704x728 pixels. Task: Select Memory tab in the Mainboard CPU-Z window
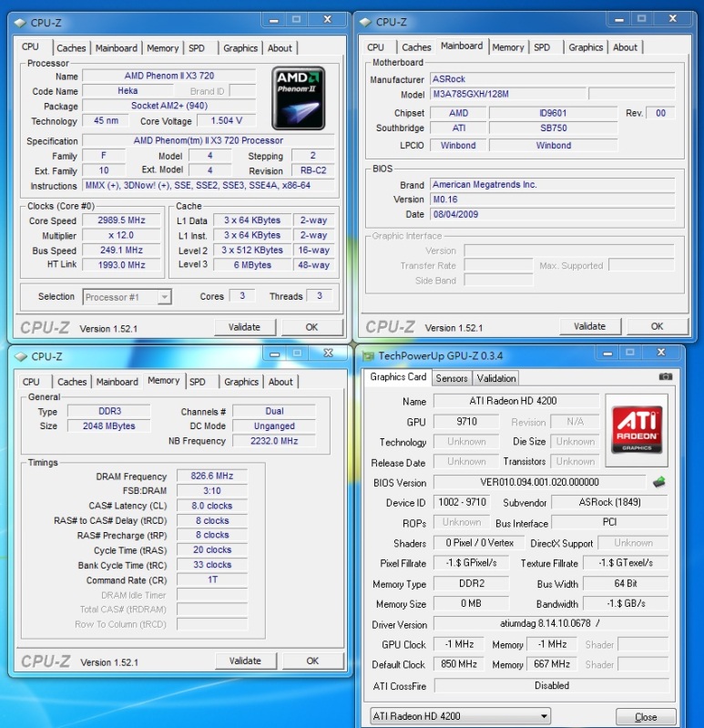(507, 46)
